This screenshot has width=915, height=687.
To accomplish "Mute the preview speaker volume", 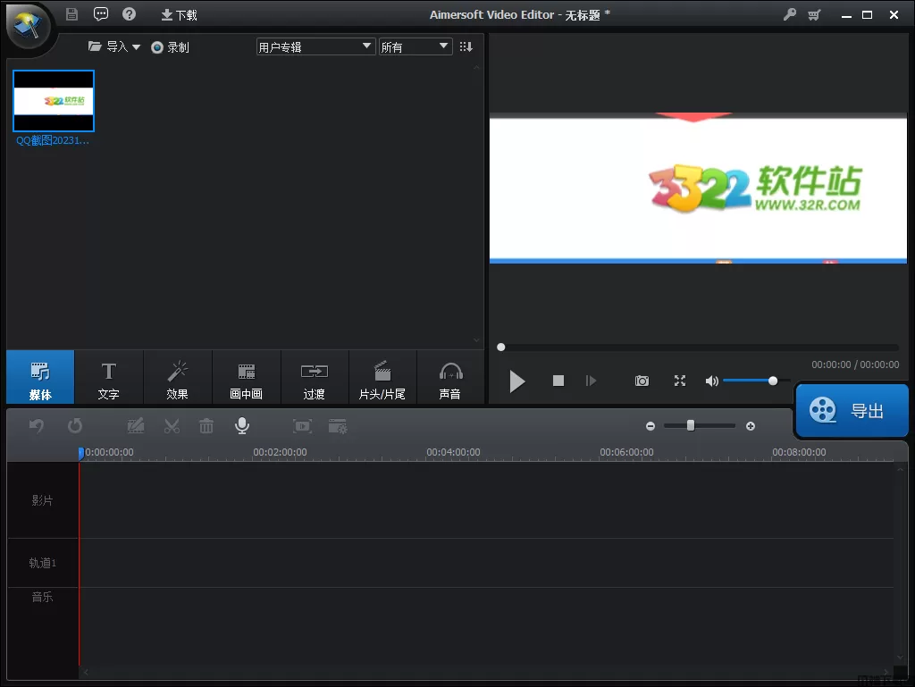I will coord(711,381).
